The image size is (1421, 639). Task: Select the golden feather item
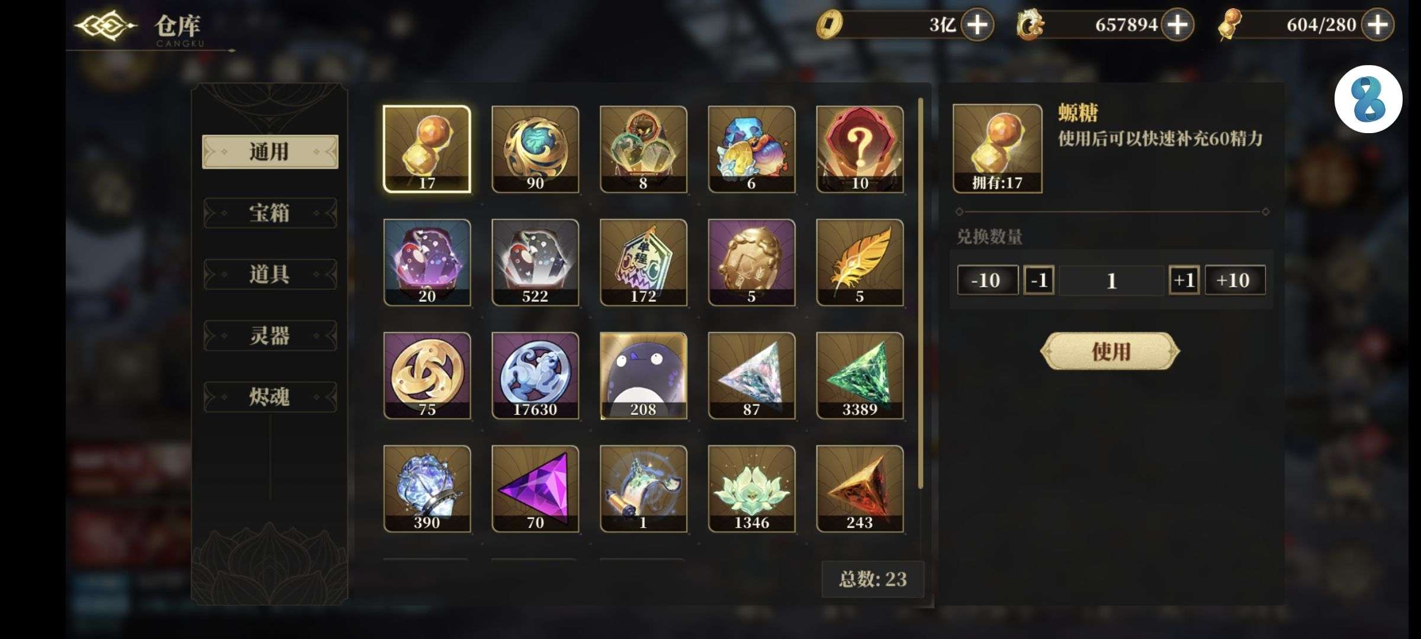pos(860,262)
